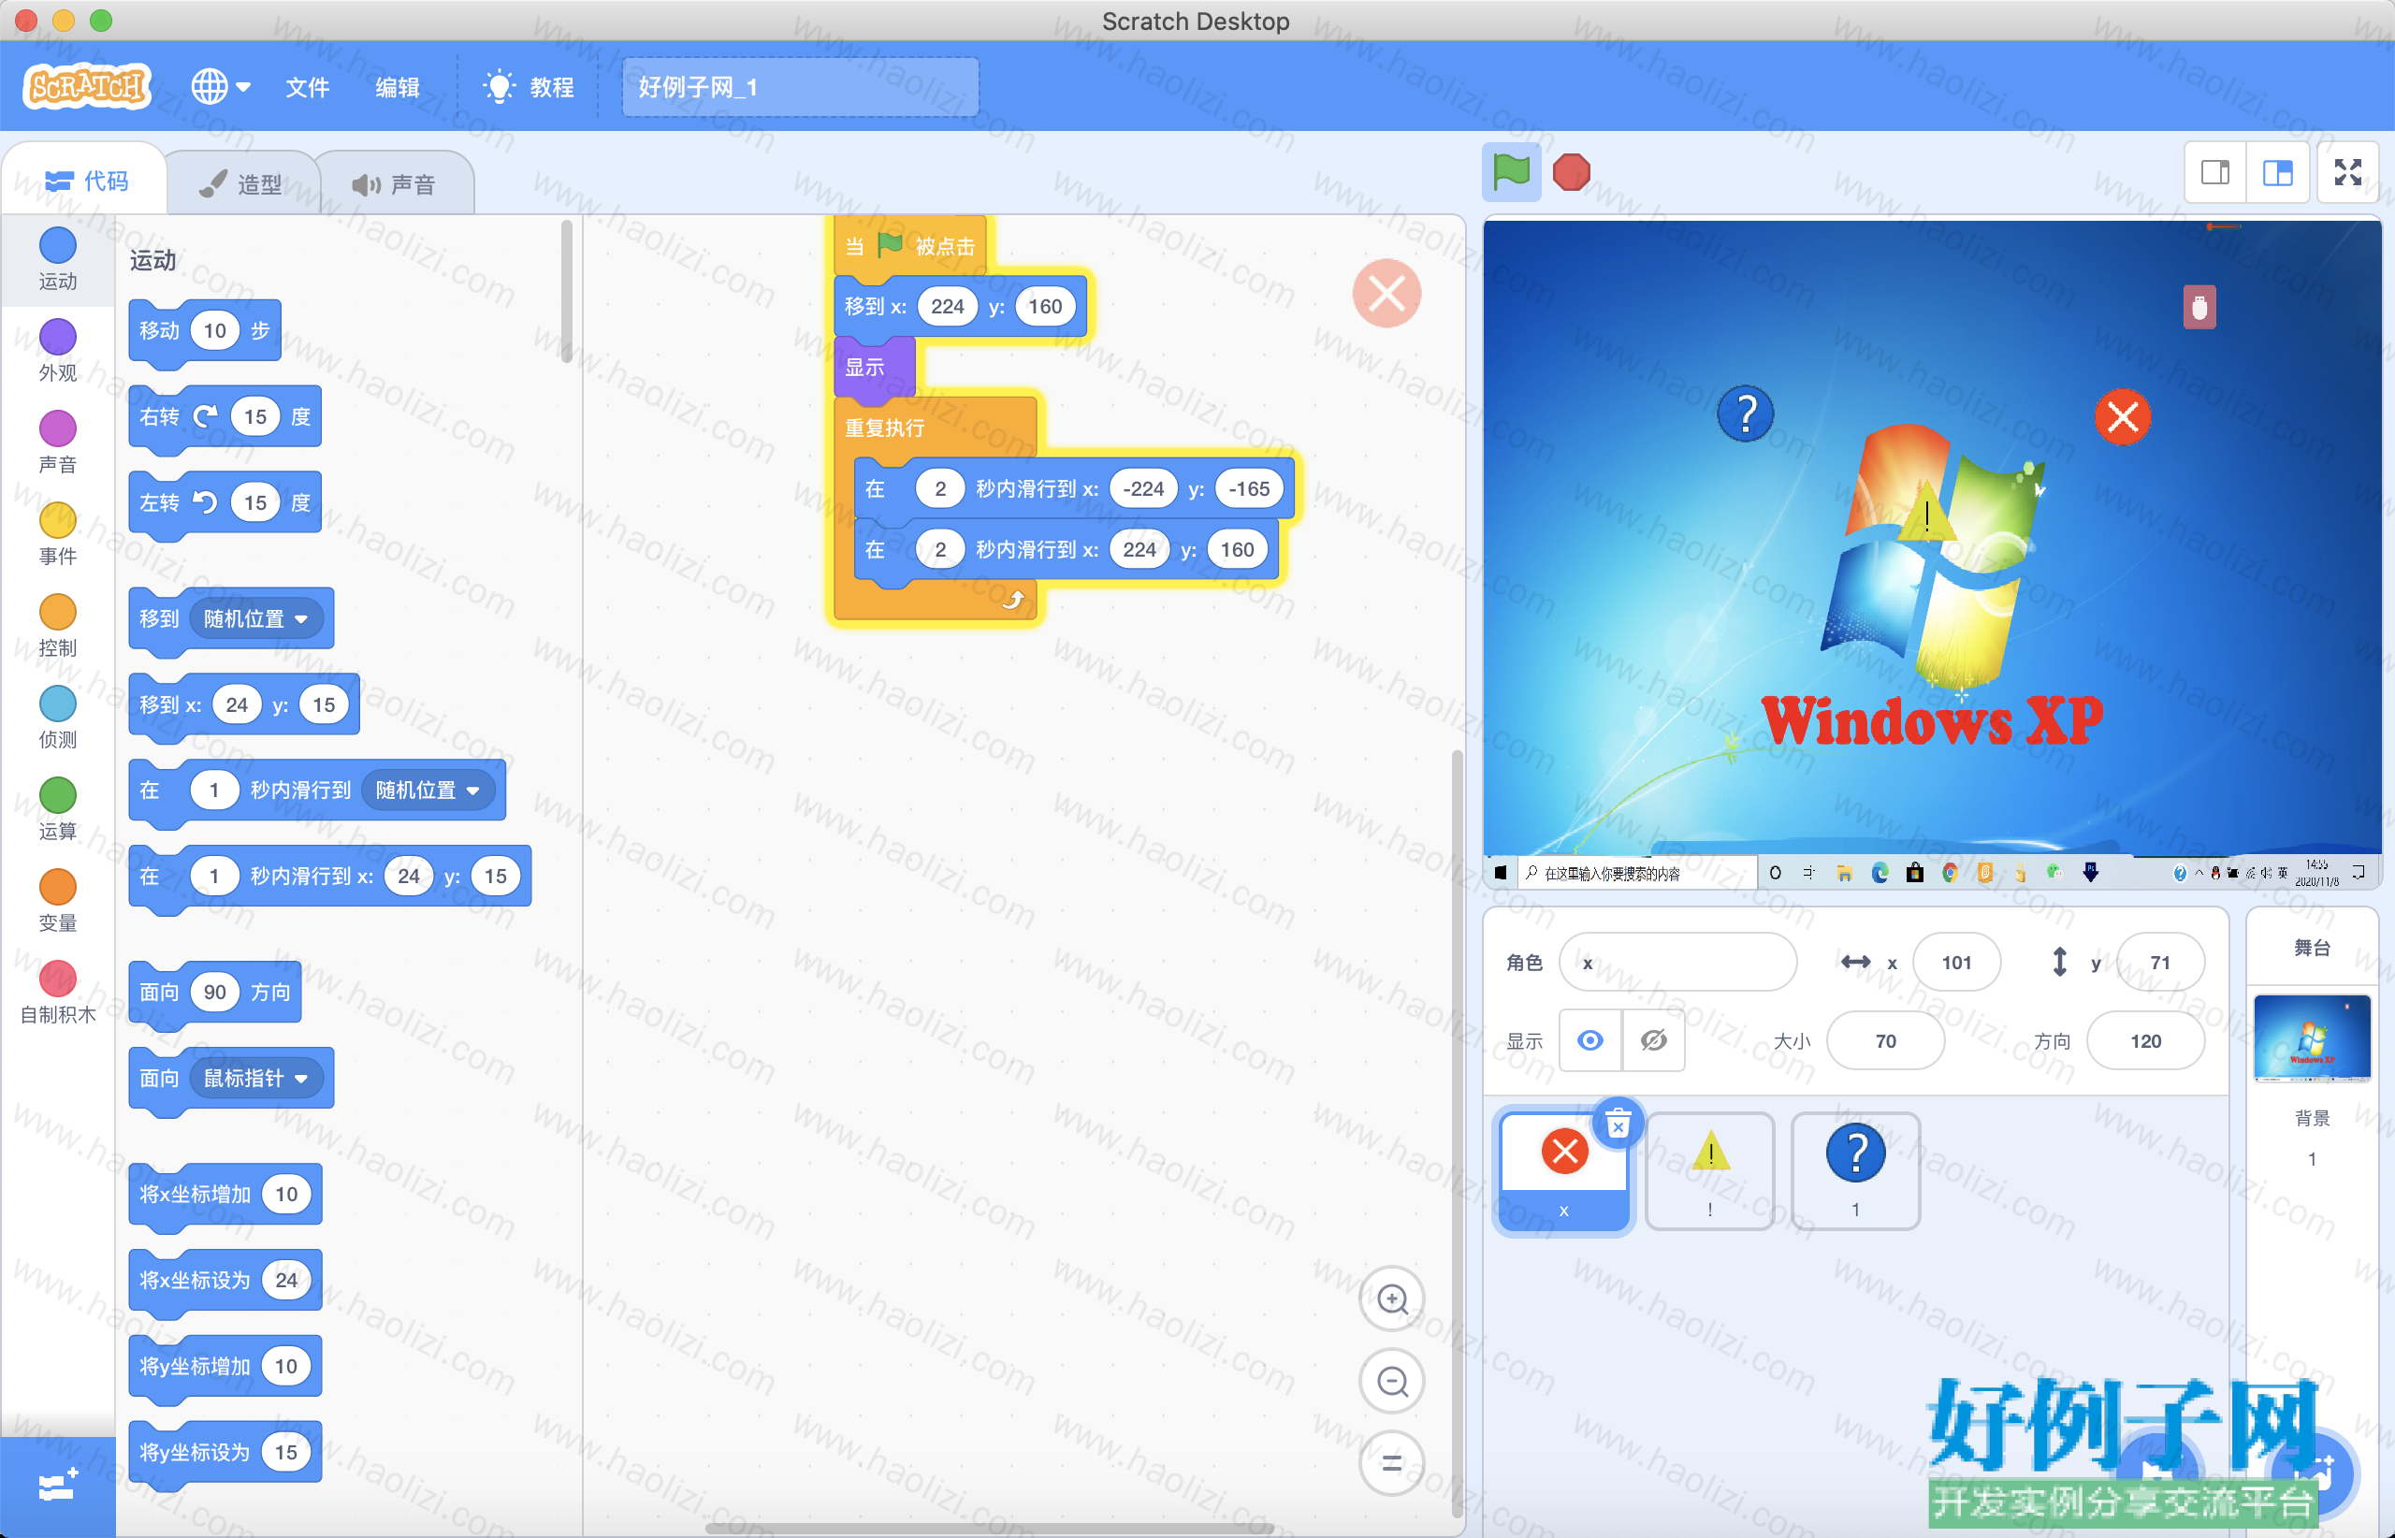
Task: Click the sprite name field
Action: click(1677, 962)
